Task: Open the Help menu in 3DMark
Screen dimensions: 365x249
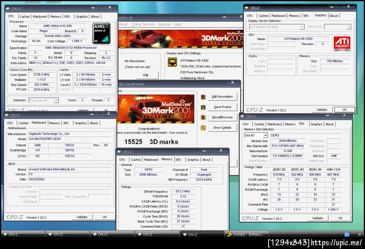Action: click(x=178, y=24)
